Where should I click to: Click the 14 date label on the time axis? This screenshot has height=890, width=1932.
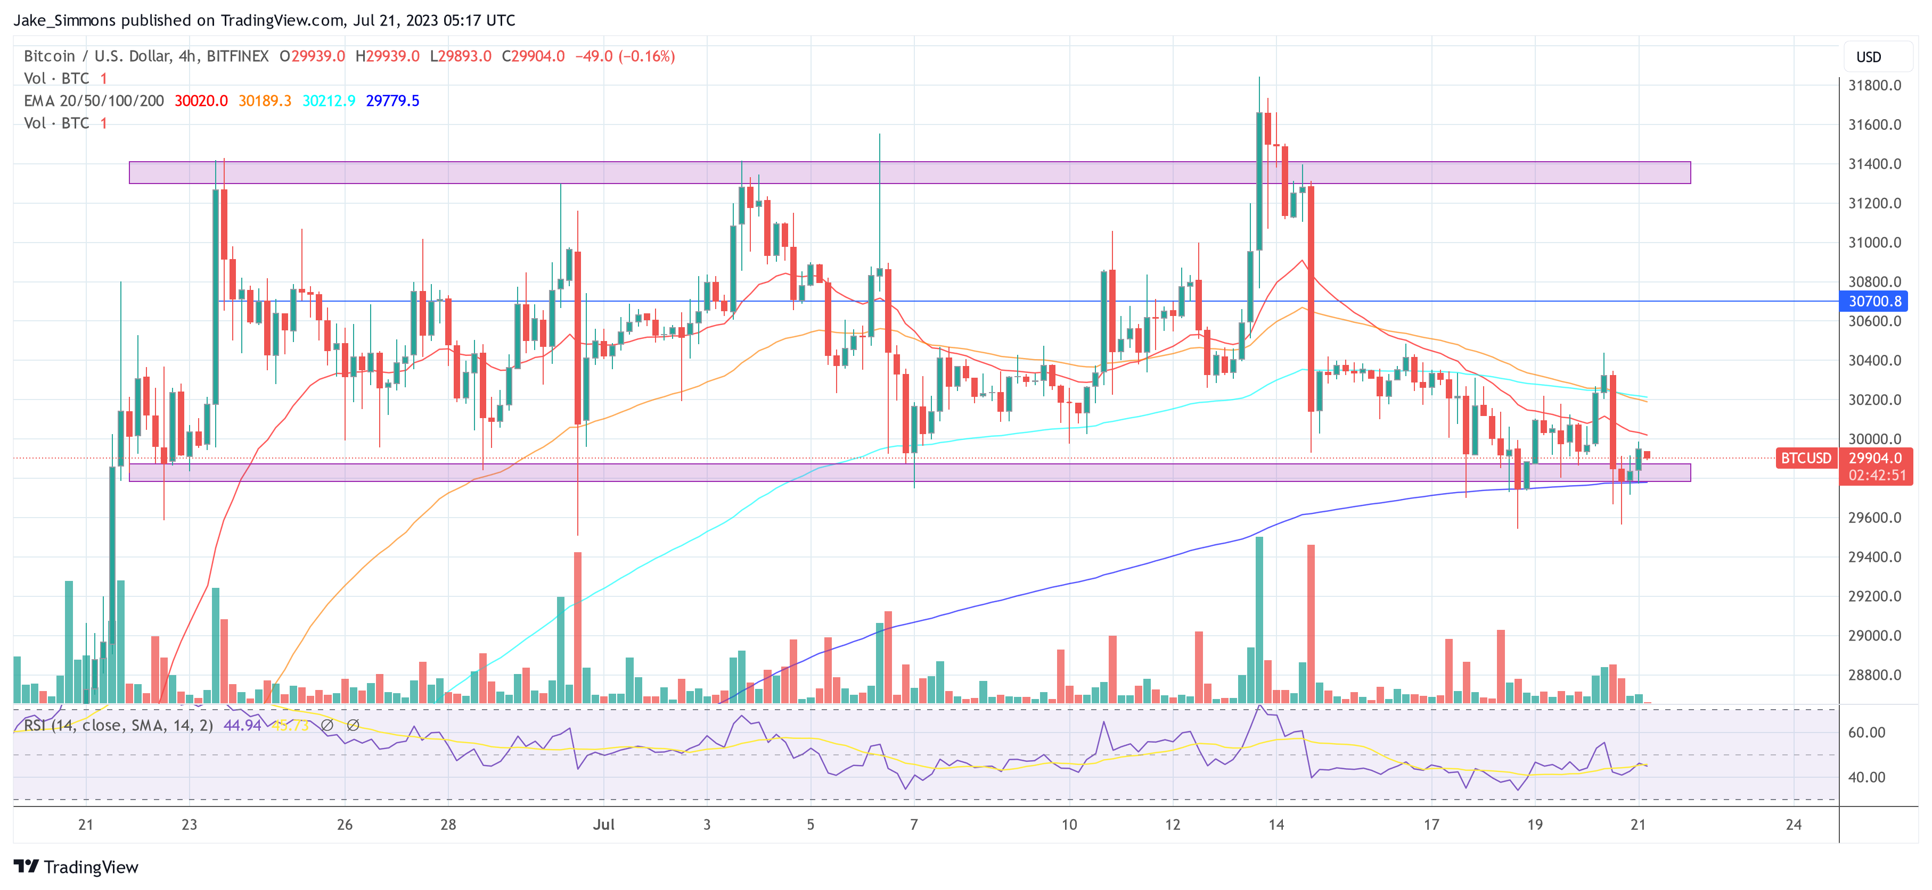[x=1276, y=825]
